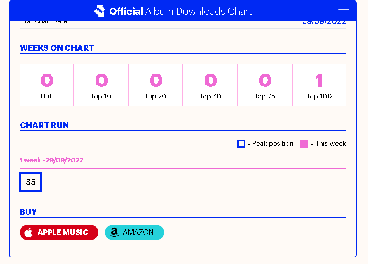Select the chart position 85 box
Viewport: 368px width, 264px height.
coord(31,182)
